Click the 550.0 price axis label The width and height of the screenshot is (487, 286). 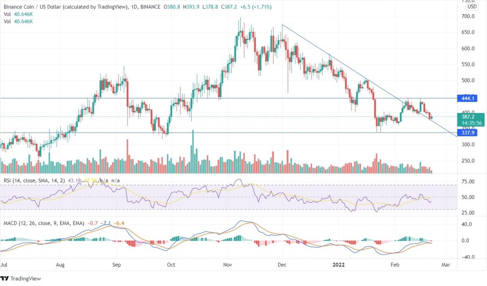point(468,65)
